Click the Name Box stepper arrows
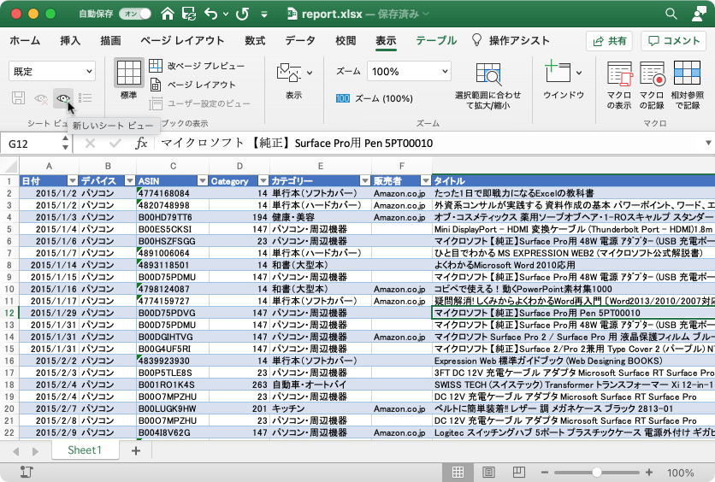The height and width of the screenshot is (482, 715). [x=65, y=144]
